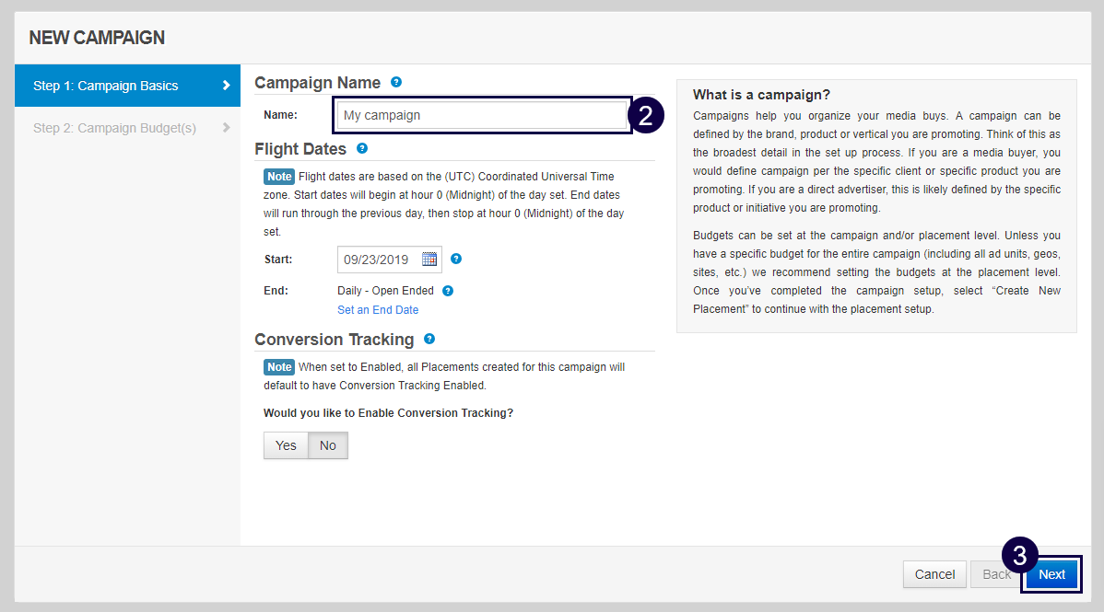This screenshot has width=1104, height=612.
Task: Open the calendar picker for Start date
Action: pos(429,260)
